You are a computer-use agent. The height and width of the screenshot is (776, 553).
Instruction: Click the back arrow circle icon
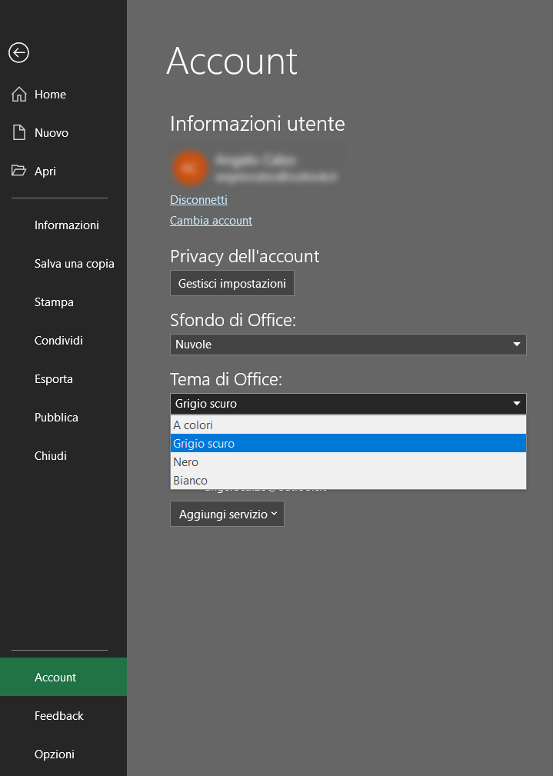[x=18, y=53]
